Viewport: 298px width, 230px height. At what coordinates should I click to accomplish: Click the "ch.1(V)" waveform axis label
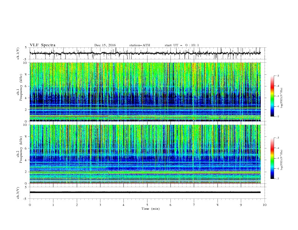(18, 53)
